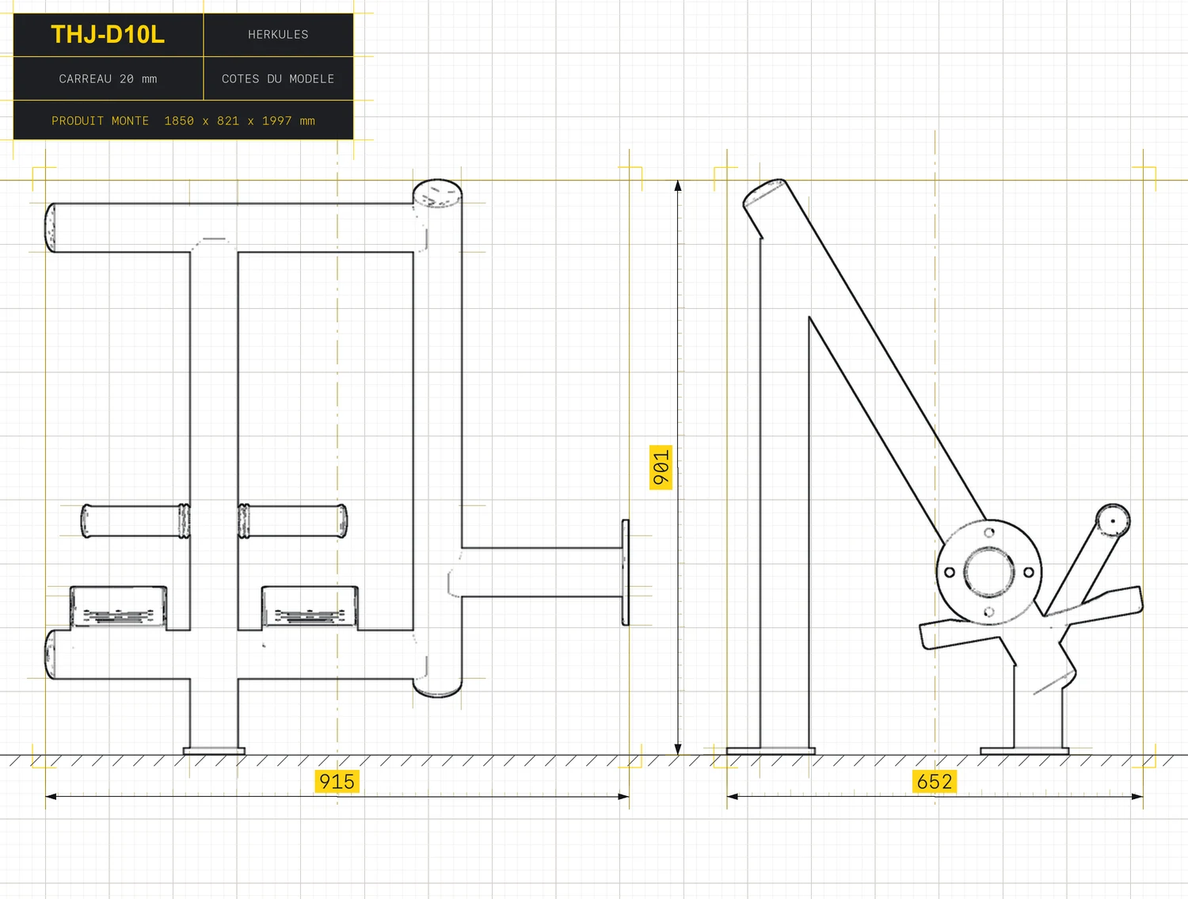Click the top arrowhead of the 901 dimension
The image size is (1188, 899).
coord(678,186)
